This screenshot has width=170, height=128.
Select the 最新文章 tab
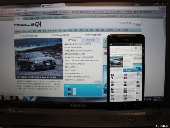90,40
